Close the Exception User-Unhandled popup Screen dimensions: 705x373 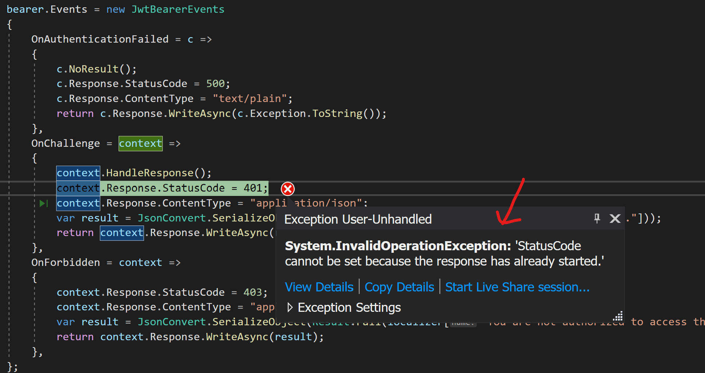pos(615,219)
